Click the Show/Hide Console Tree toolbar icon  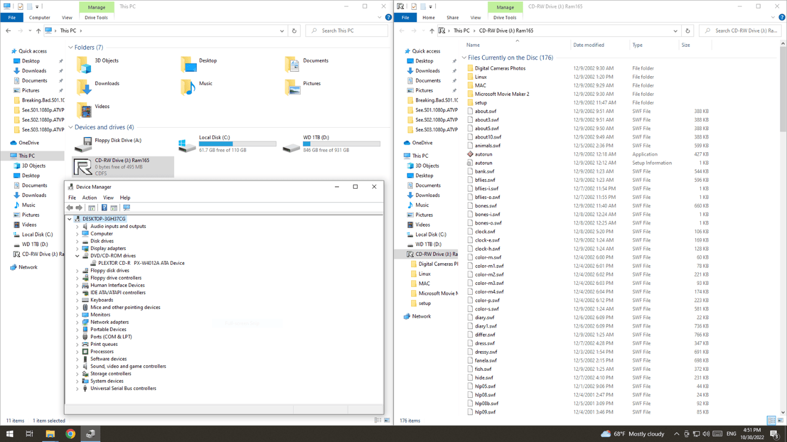tap(91, 208)
